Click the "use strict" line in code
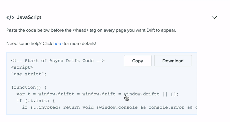Image resolution: width=230 pixels, height=122 pixels. tap(29, 74)
